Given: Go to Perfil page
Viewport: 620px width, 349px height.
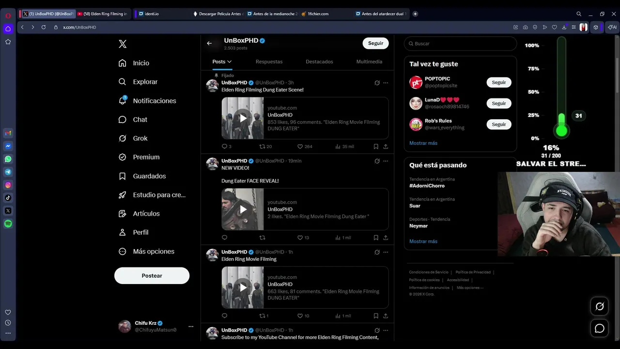Looking at the screenshot, I should coord(133,232).
